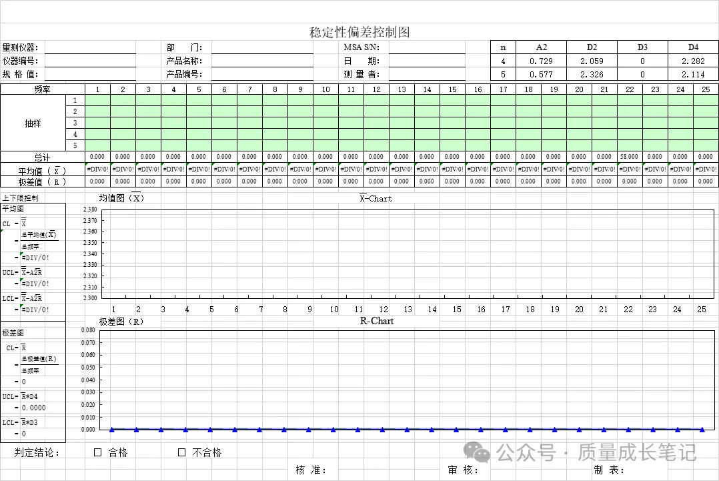Select the 判定结论 label

(x=37, y=452)
